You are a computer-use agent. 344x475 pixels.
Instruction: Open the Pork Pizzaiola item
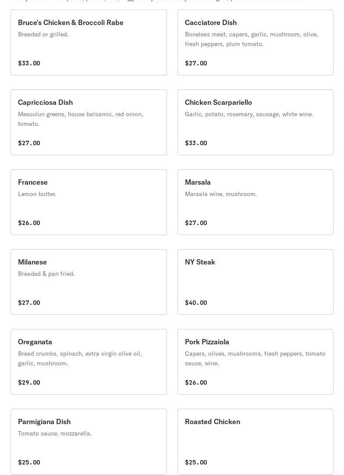click(255, 362)
